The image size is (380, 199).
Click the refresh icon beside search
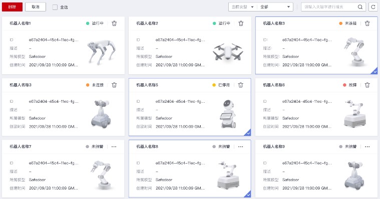[x=373, y=7]
